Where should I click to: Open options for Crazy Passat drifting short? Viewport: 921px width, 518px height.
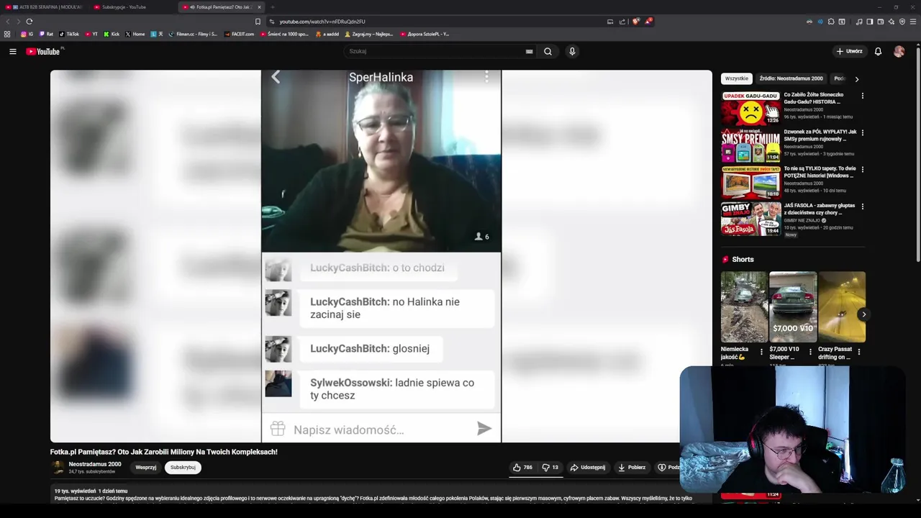pyautogui.click(x=859, y=352)
